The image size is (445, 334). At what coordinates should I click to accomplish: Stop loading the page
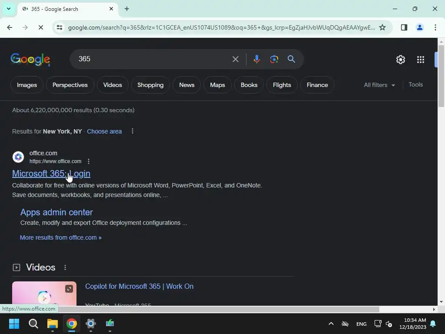[40, 27]
